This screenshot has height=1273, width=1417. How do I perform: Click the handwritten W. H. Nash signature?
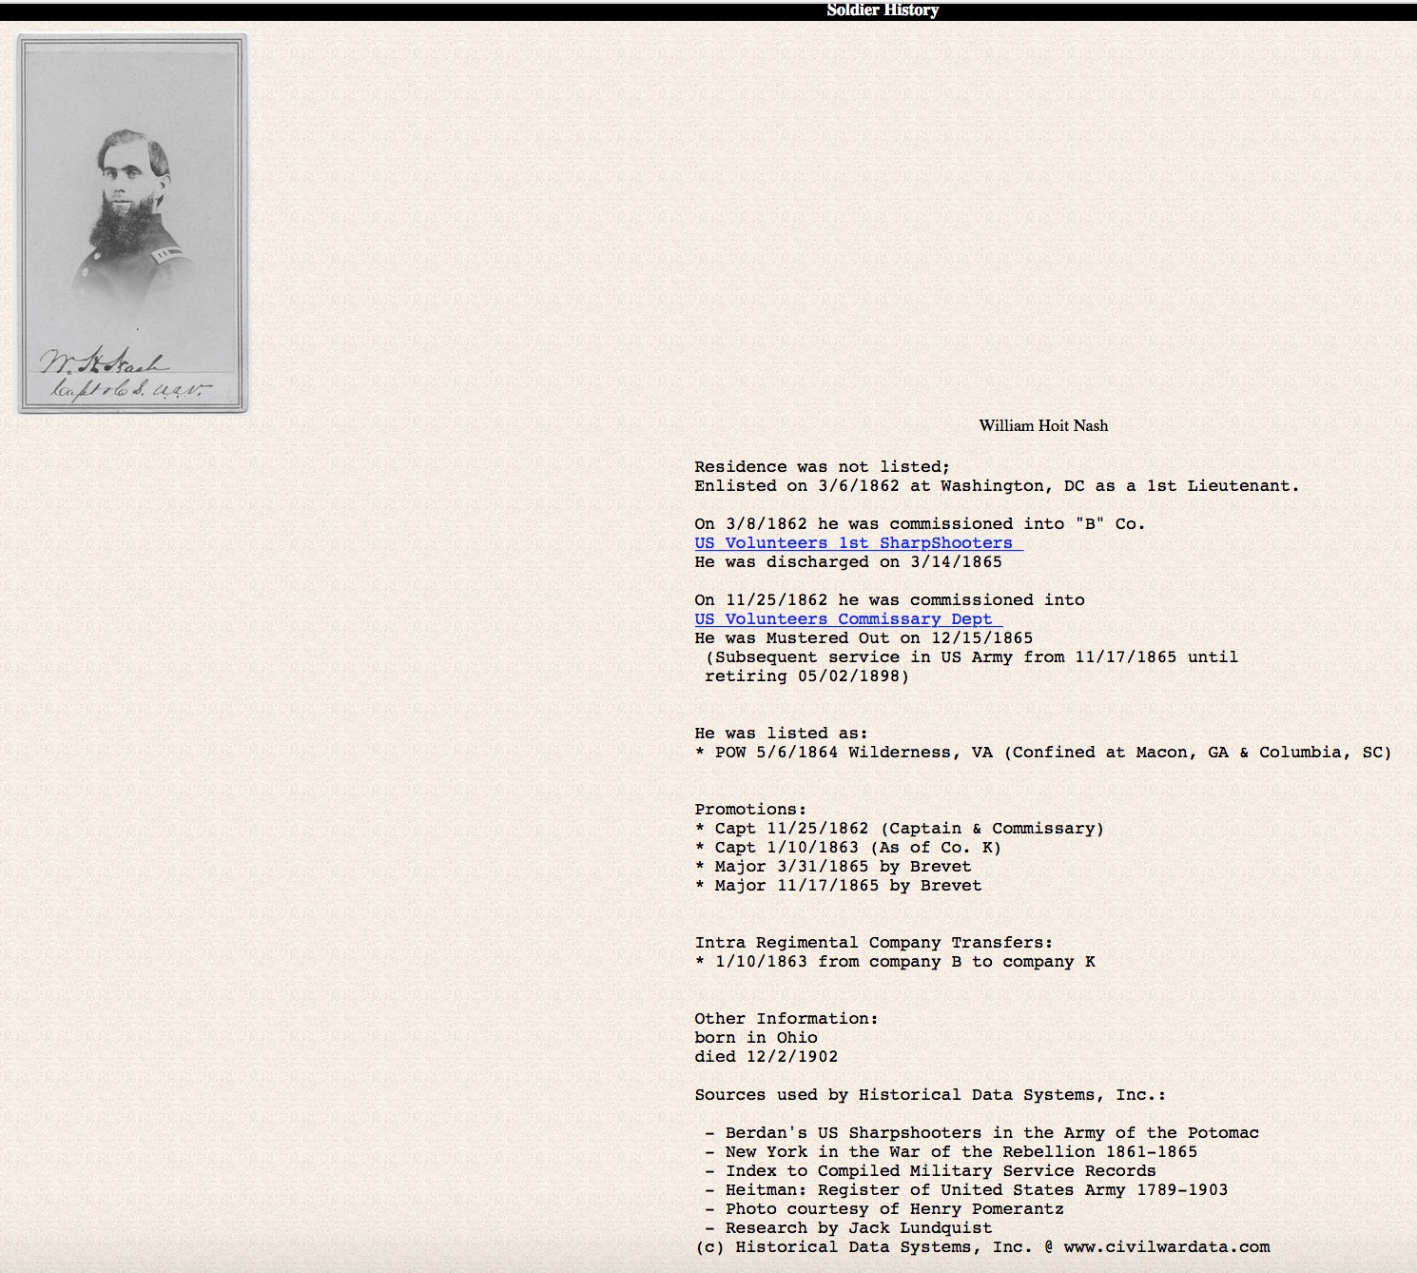[x=105, y=362]
